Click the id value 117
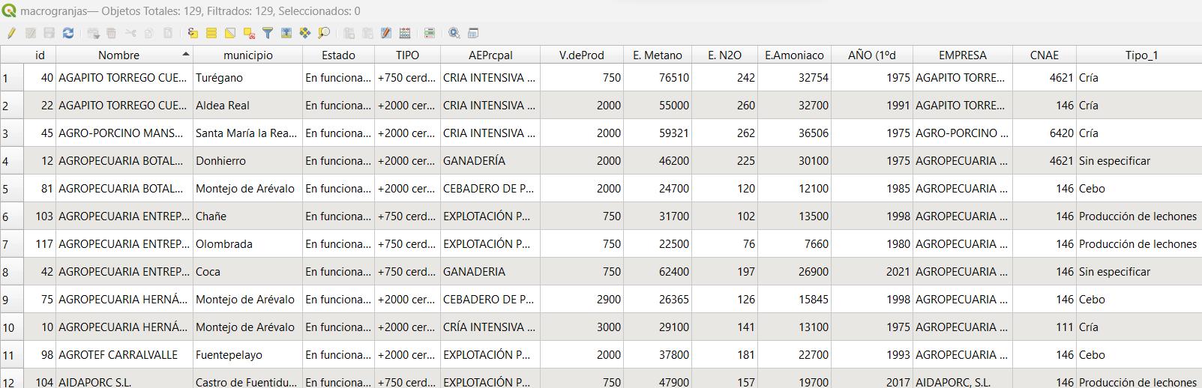 pyautogui.click(x=40, y=244)
